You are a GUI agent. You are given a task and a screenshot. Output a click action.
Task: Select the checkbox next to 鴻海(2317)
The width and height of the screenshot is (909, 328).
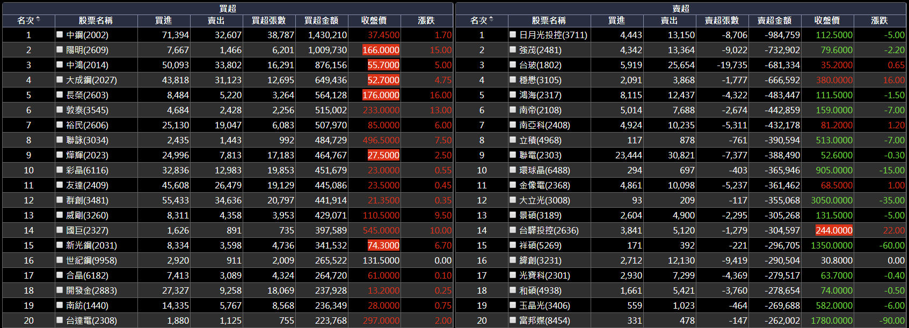pyautogui.click(x=513, y=94)
